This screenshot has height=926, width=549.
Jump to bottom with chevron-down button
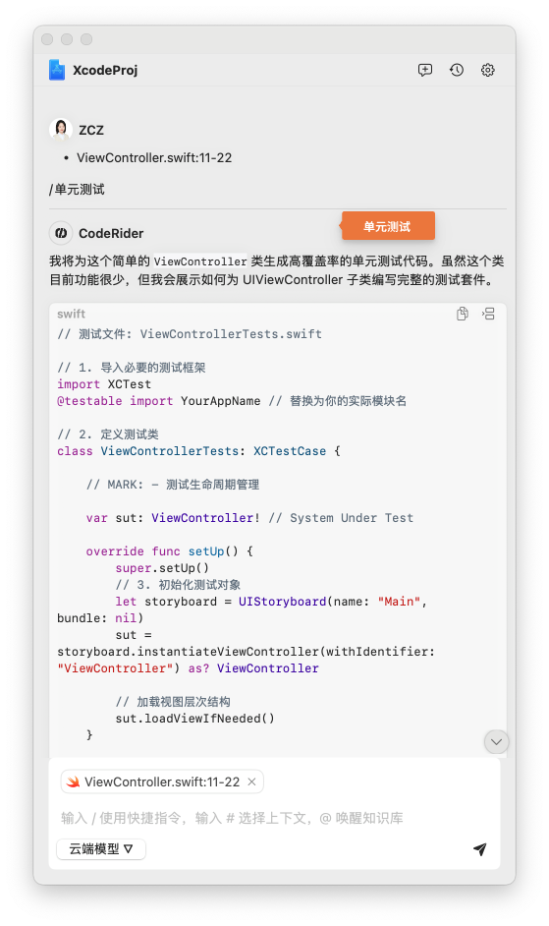[497, 742]
